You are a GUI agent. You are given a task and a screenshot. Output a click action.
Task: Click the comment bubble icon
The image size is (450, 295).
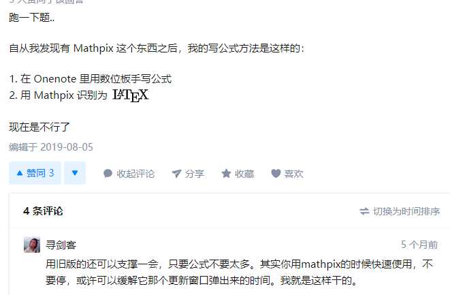(x=108, y=174)
